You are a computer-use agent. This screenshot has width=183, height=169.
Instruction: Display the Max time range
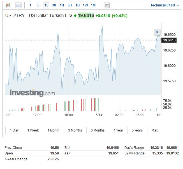(154, 130)
